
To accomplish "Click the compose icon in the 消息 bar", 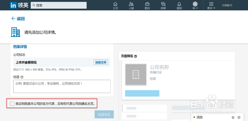I will pyautogui.click(x=233, y=117).
